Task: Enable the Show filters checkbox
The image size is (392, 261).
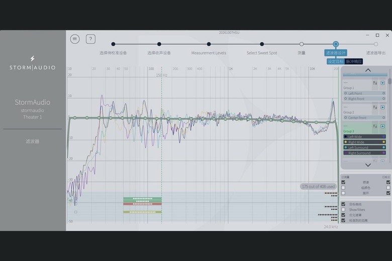Action: coord(343,209)
